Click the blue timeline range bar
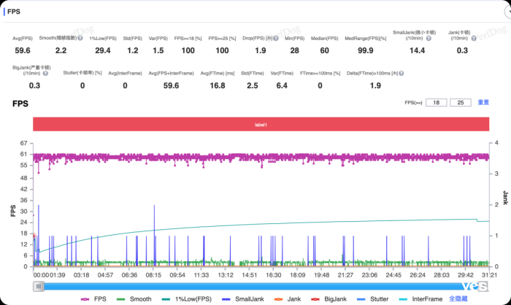This screenshot has width=511, height=305. [x=255, y=287]
